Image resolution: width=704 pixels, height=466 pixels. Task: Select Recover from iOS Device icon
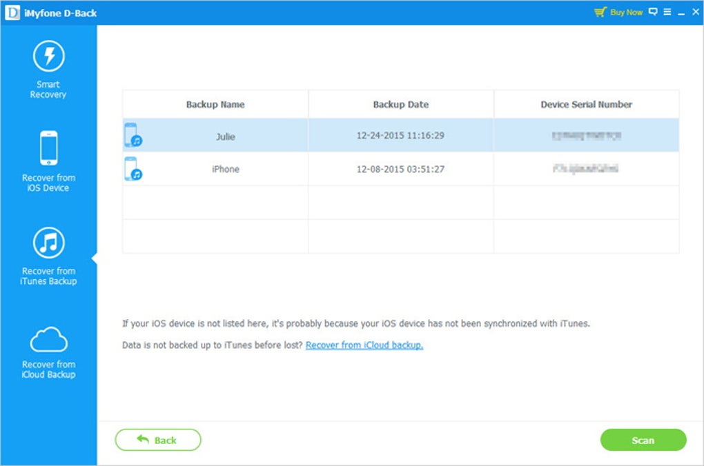tap(49, 148)
